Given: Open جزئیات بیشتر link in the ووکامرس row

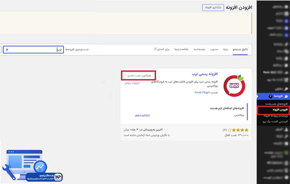Looking at the screenshot, I should click(142, 115).
